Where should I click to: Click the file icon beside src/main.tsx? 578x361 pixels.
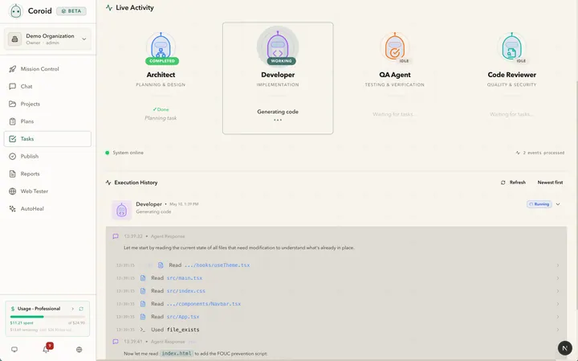[x=143, y=278]
